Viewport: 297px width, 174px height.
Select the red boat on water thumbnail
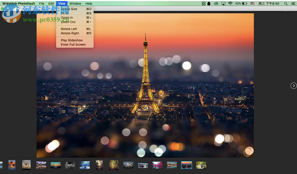[143, 165]
